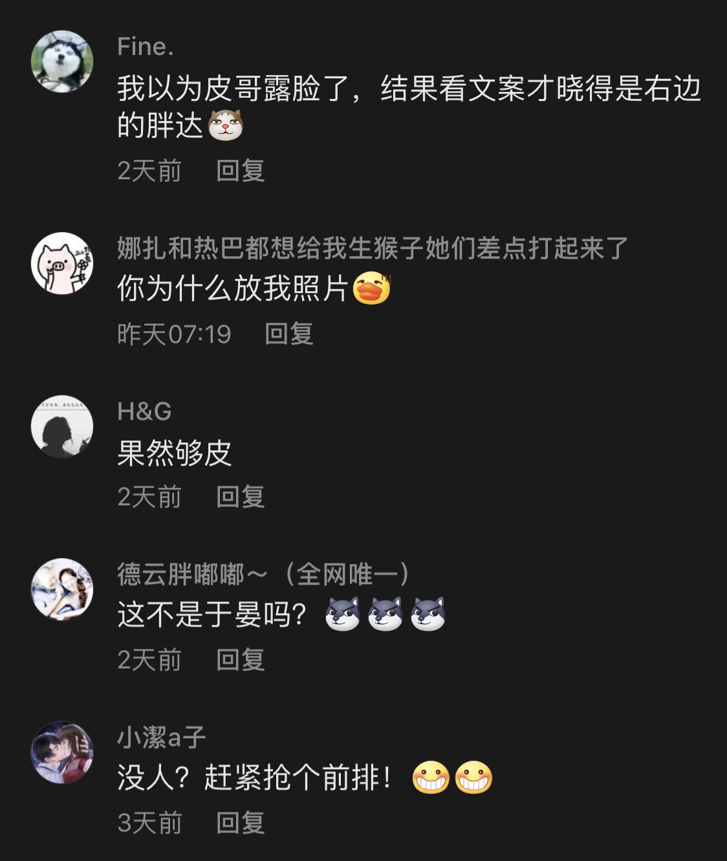View 德云胖嘟嘟 user avatar
727x861 pixels.
tap(62, 589)
